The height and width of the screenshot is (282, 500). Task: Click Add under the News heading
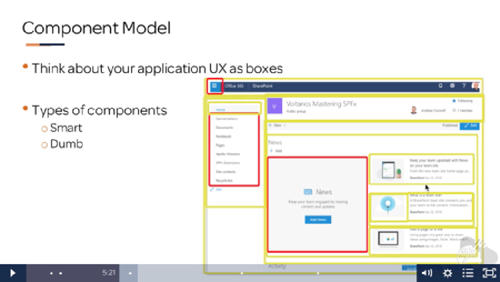click(276, 150)
